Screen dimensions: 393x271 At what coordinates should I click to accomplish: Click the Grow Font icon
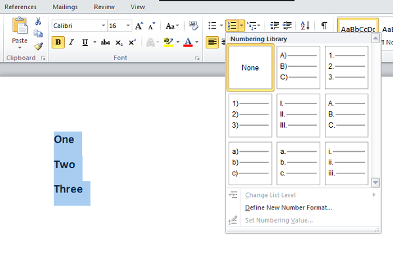tap(138, 26)
